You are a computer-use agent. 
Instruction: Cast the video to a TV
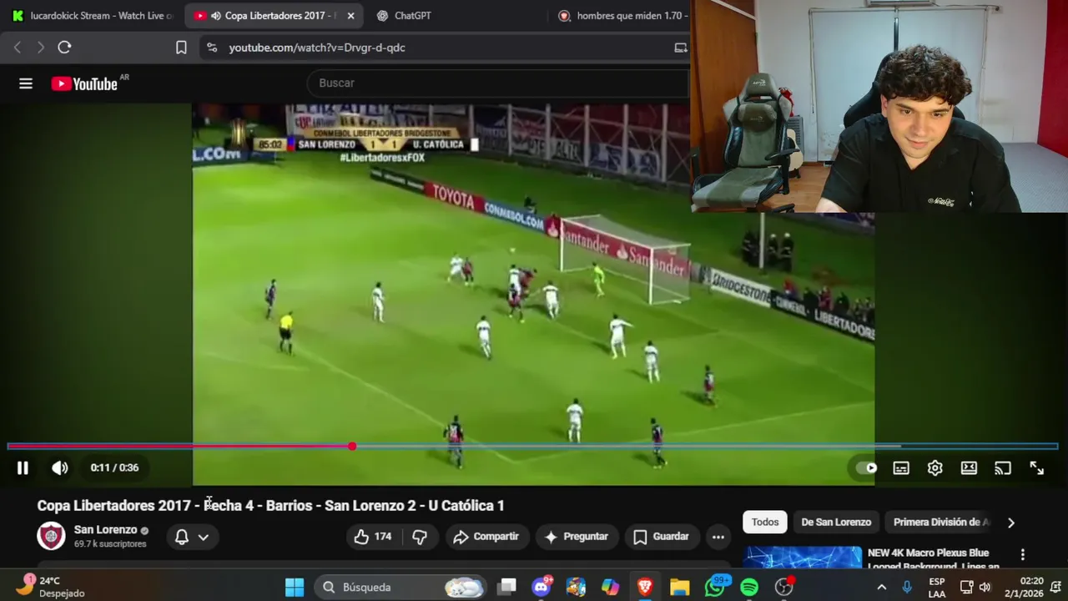click(1003, 468)
